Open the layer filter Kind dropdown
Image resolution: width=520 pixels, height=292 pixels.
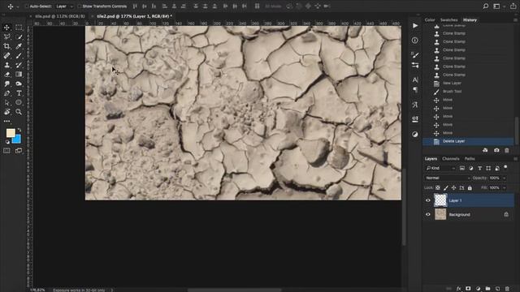pyautogui.click(x=441, y=168)
